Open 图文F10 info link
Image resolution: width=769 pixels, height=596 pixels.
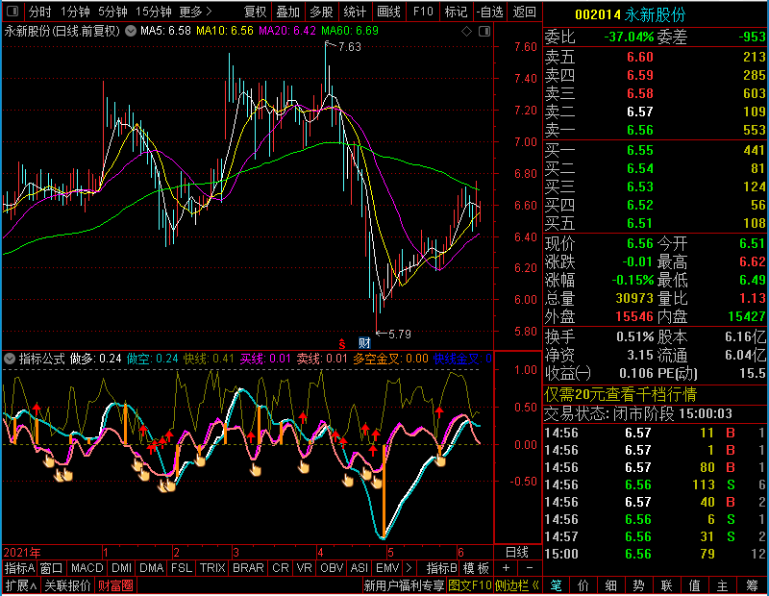tap(470, 585)
